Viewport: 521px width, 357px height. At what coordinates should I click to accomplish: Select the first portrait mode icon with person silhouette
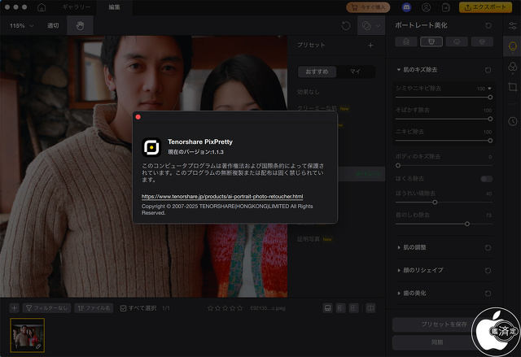406,41
